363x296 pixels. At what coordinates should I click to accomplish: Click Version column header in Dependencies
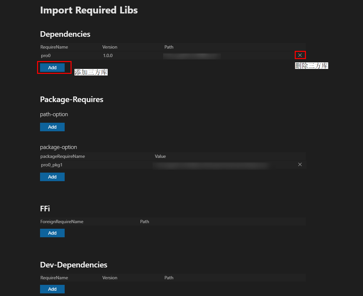[x=110, y=47]
